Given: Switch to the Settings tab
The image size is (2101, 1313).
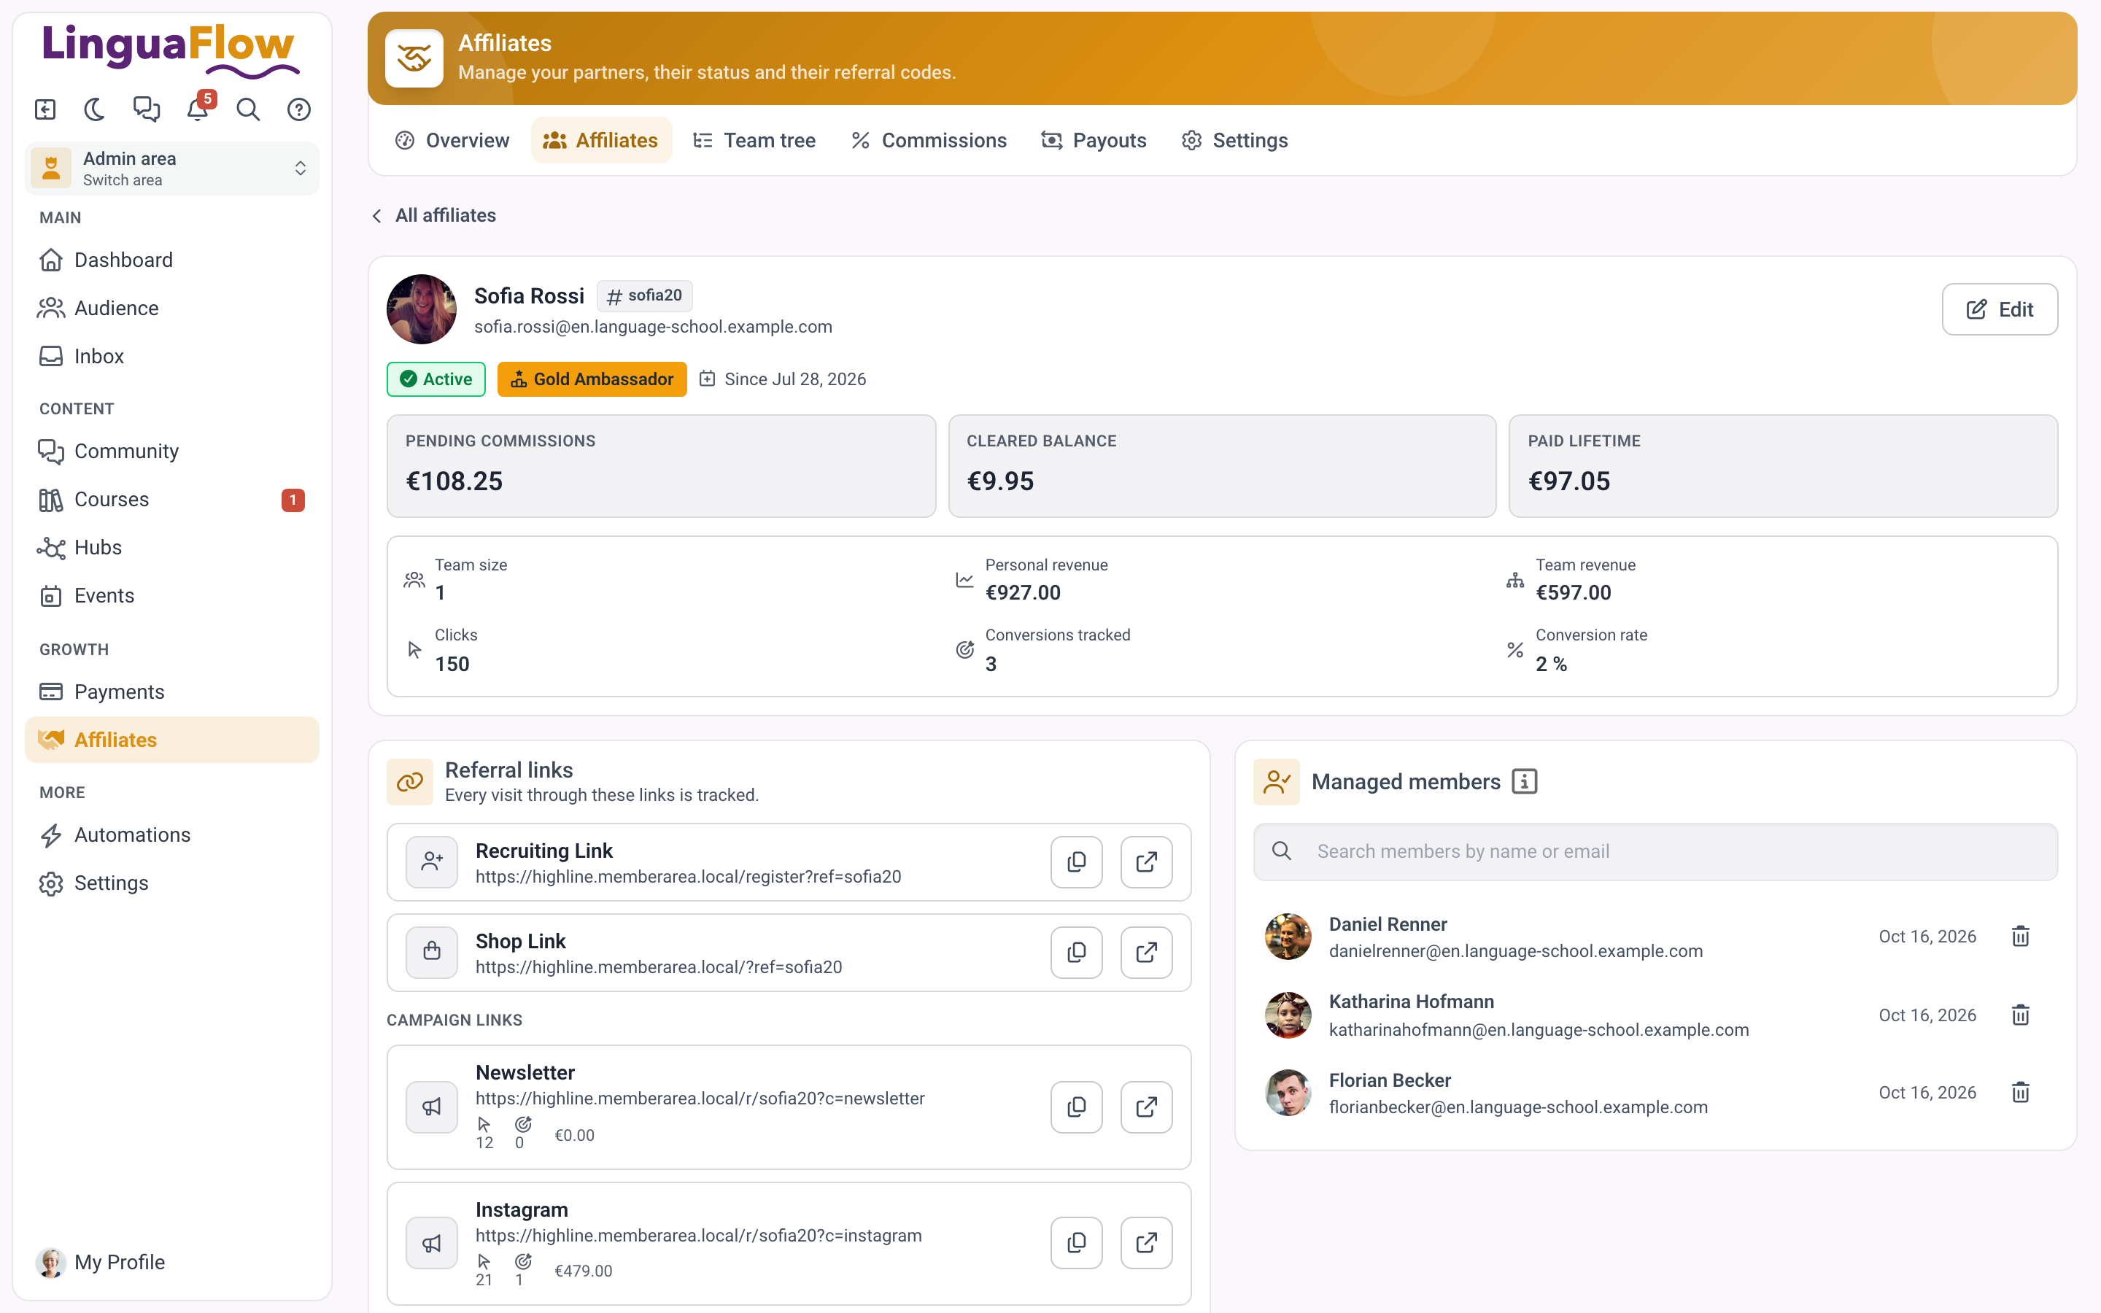Looking at the screenshot, I should [x=1234, y=141].
